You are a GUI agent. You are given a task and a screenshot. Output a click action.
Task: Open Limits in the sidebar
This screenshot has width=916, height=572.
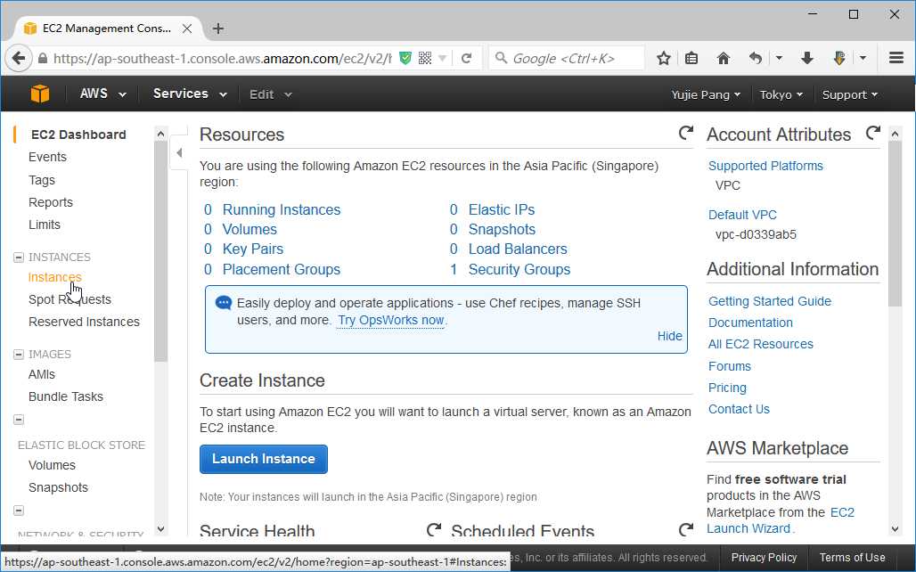pos(45,225)
